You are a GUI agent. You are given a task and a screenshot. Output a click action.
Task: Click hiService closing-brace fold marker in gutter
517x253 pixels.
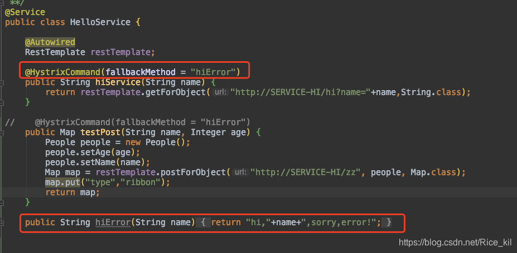coord(2,102)
